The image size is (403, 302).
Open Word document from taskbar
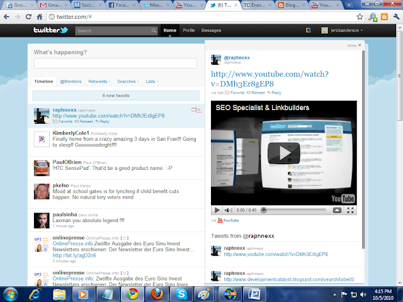coord(254,294)
